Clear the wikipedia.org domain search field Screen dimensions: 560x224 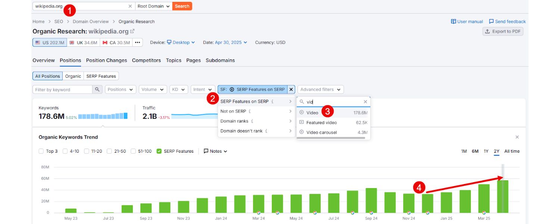pos(130,6)
